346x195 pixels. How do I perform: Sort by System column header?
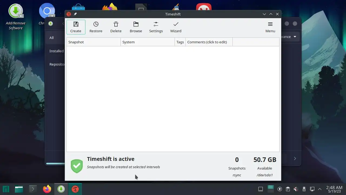[148, 42]
